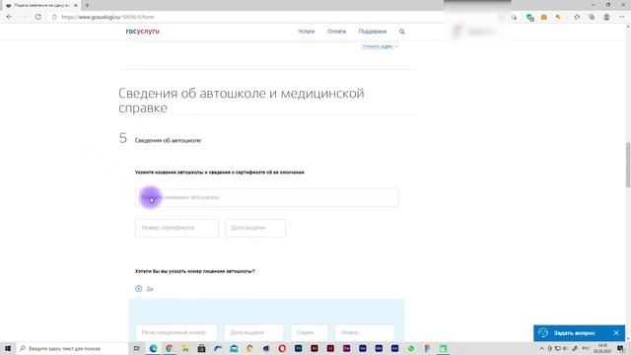The image size is (631, 355).
Task: Open the taskbar clock and date
Action: [x=602, y=348]
